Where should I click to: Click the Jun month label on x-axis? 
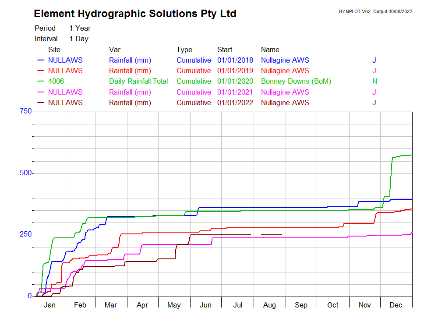click(205, 305)
